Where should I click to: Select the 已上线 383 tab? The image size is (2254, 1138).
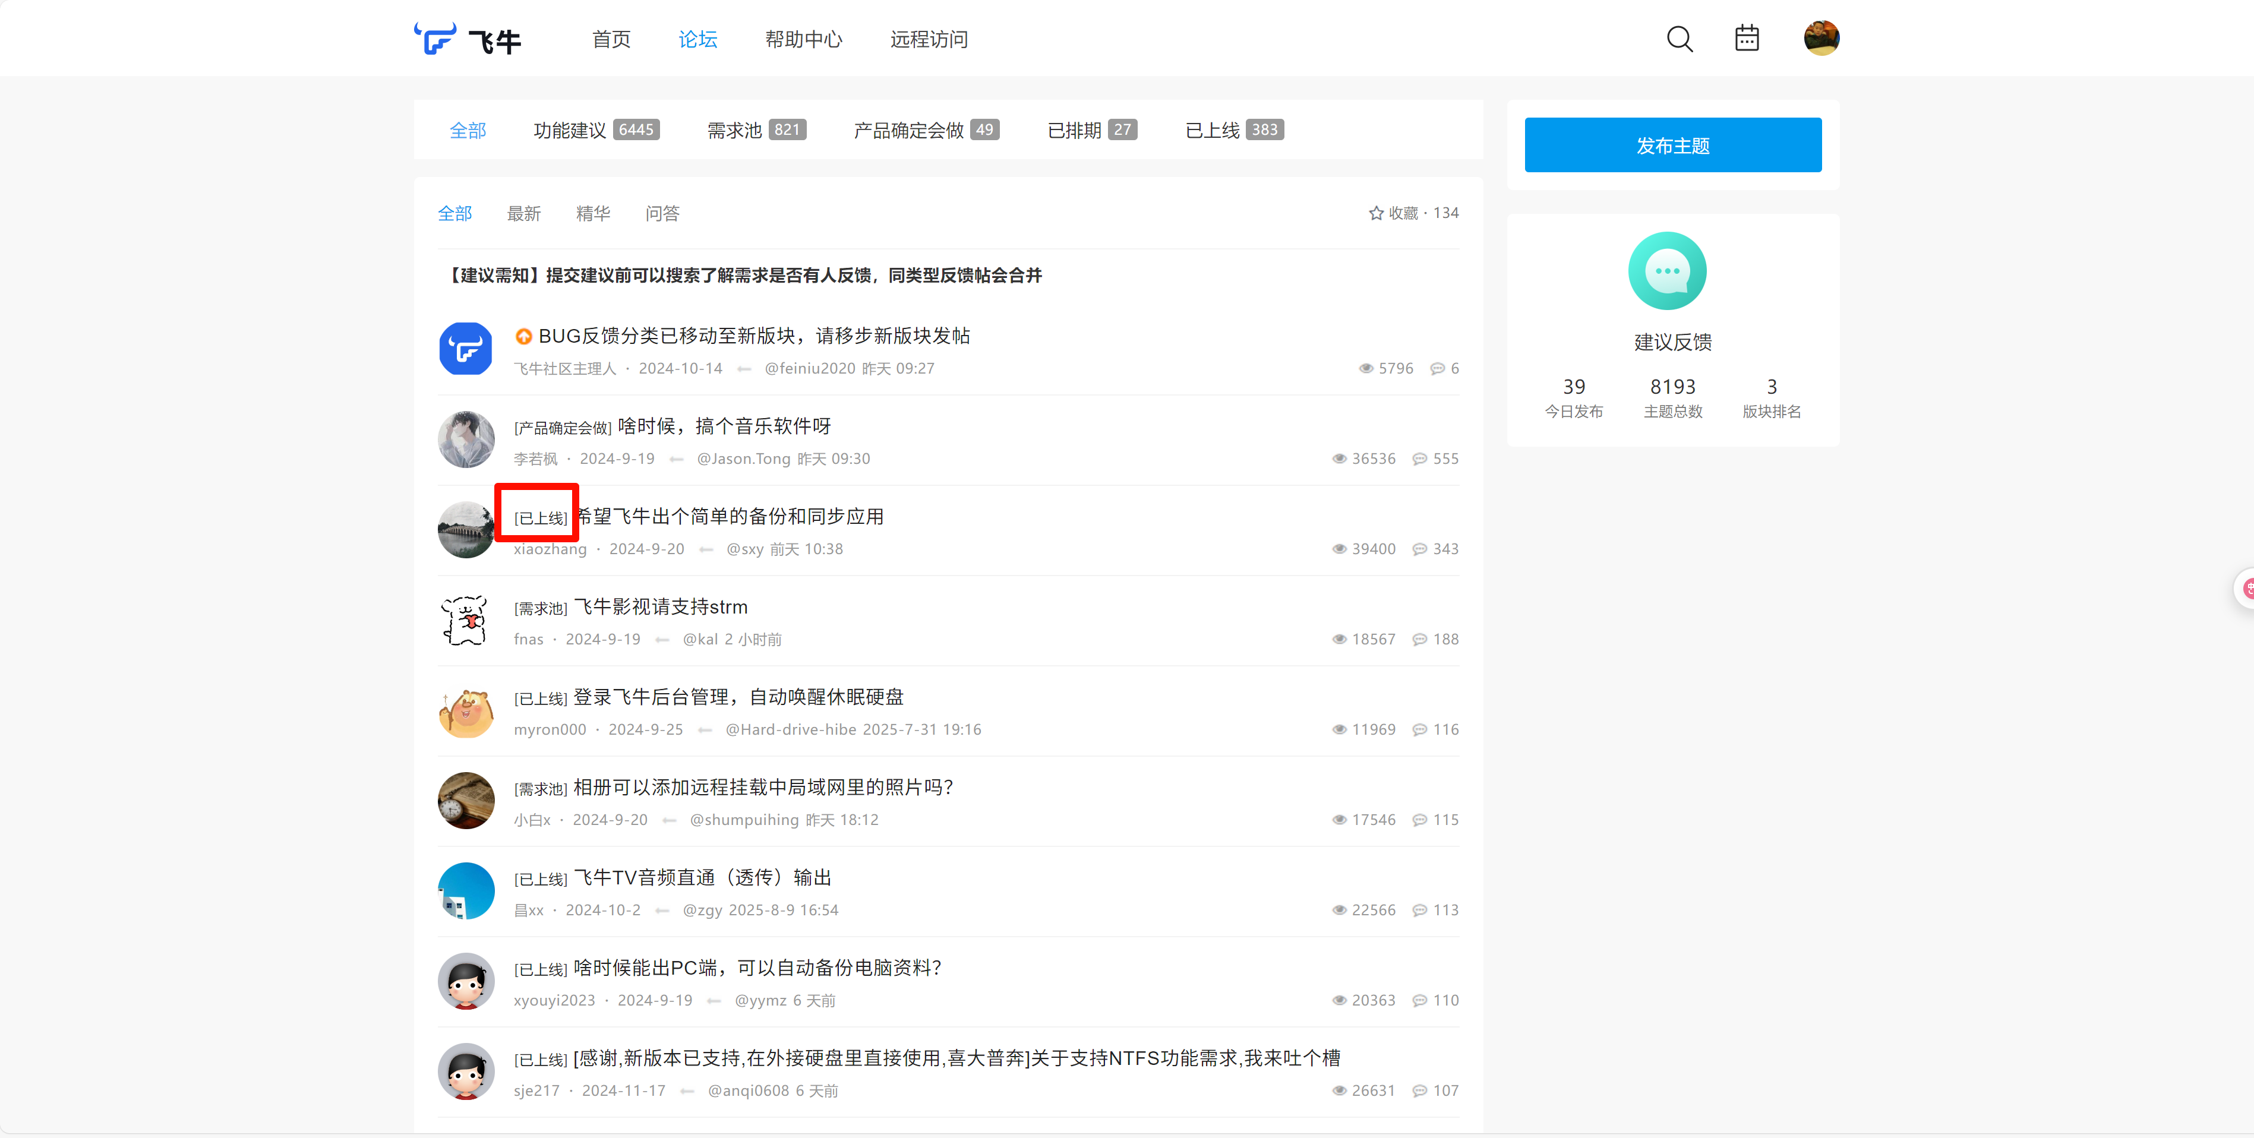pyautogui.click(x=1234, y=130)
